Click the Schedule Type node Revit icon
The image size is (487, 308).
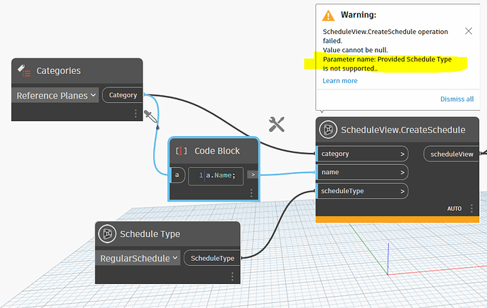tap(107, 233)
